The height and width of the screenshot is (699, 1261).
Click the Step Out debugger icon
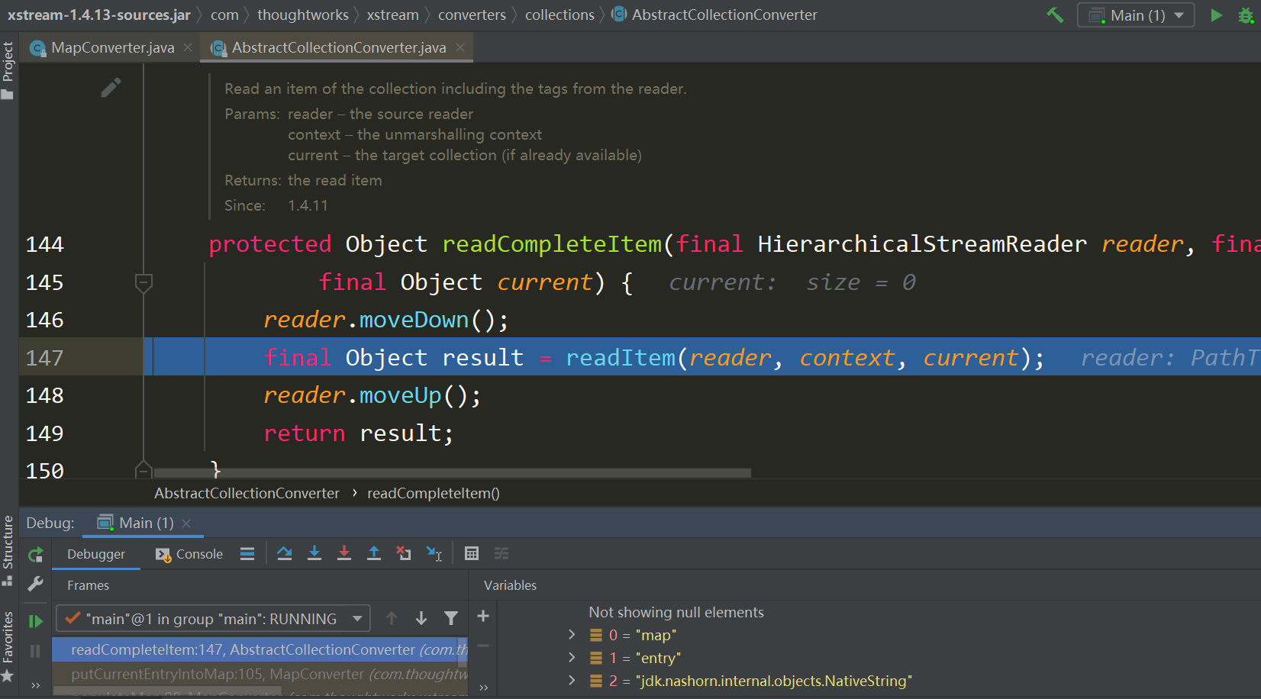click(x=374, y=553)
